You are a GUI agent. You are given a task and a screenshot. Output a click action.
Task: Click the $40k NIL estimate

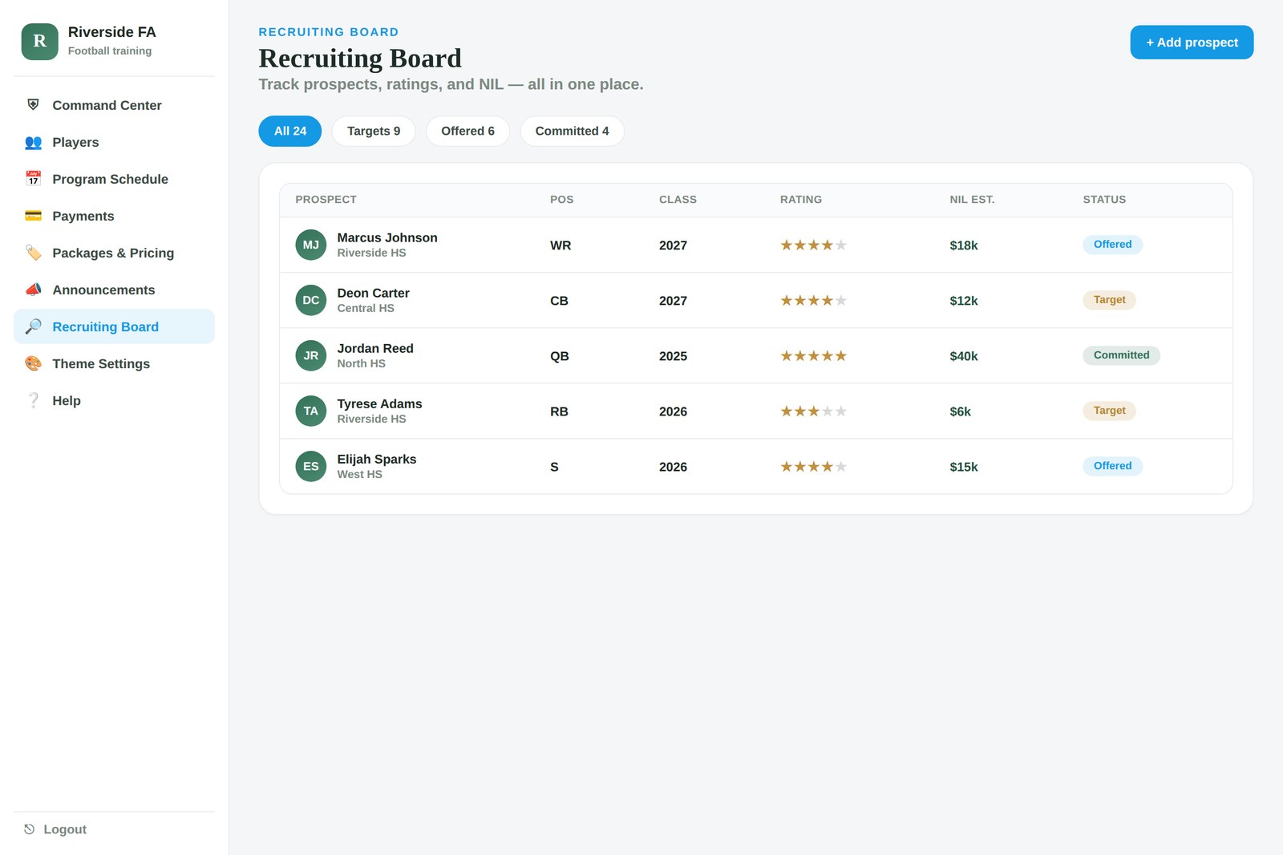coord(964,356)
